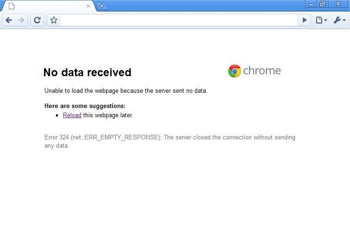
Task: Click the Chrome logo on the error page
Action: pyautogui.click(x=254, y=71)
